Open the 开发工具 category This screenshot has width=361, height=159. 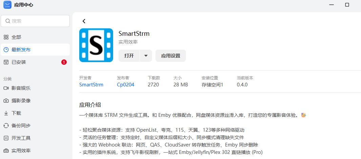pos(35,138)
